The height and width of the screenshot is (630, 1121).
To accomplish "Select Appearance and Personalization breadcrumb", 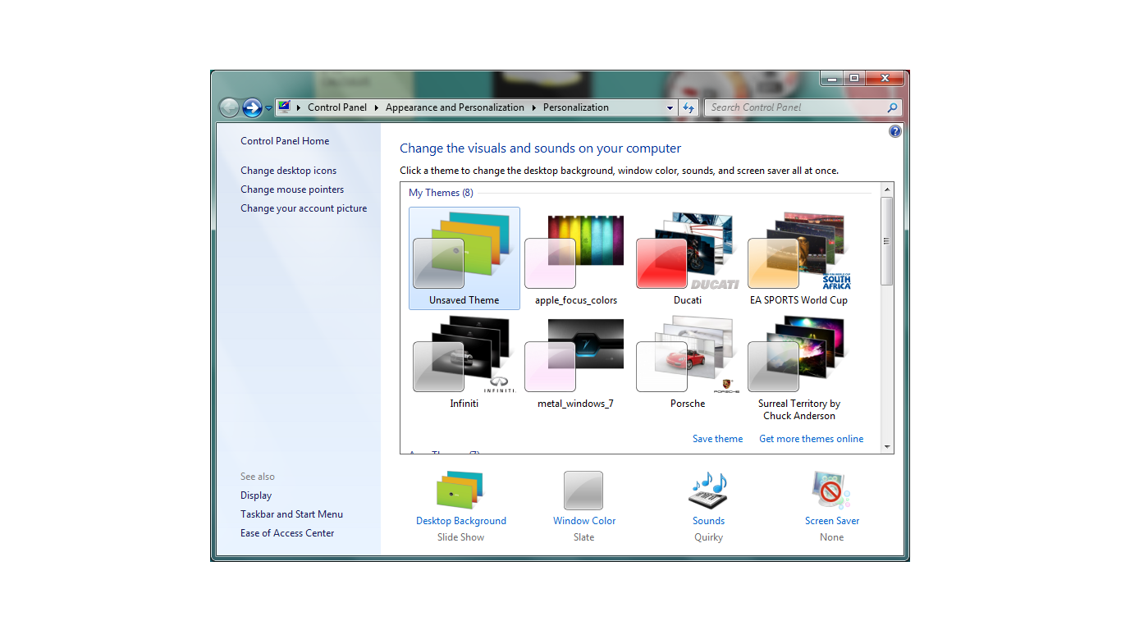I will (455, 107).
